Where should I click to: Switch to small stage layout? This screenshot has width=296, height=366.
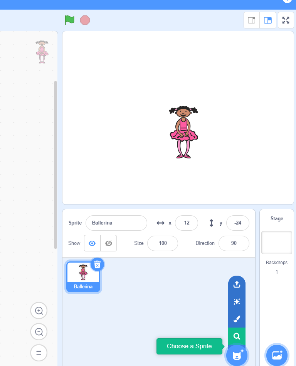point(252,20)
